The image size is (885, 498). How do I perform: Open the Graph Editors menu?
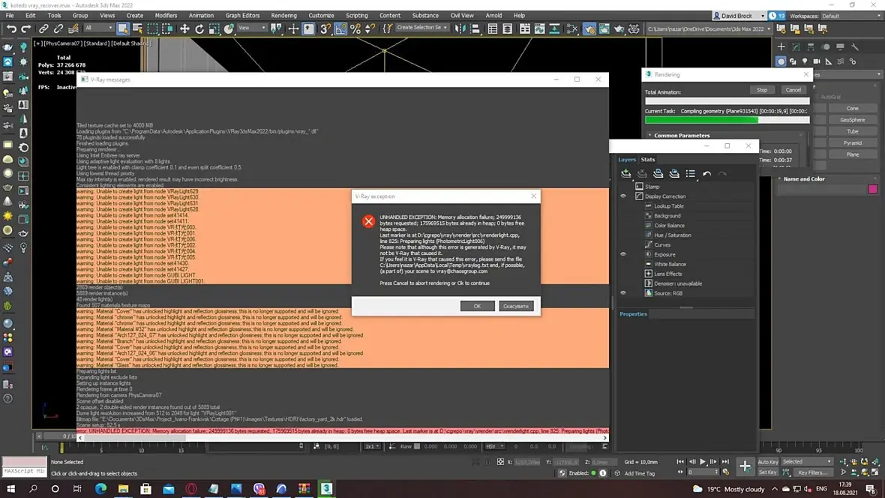243,16
